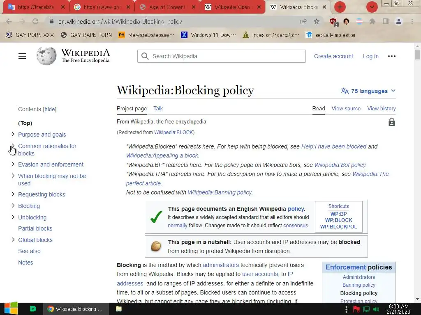Open the green app icon in taskbar
Image resolution: width=421 pixels, height=315 pixels.
[33, 309]
